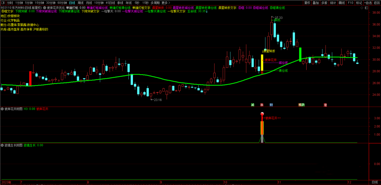Click the 港 event marker icon
The width and height of the screenshot is (381, 185).
tap(325, 105)
